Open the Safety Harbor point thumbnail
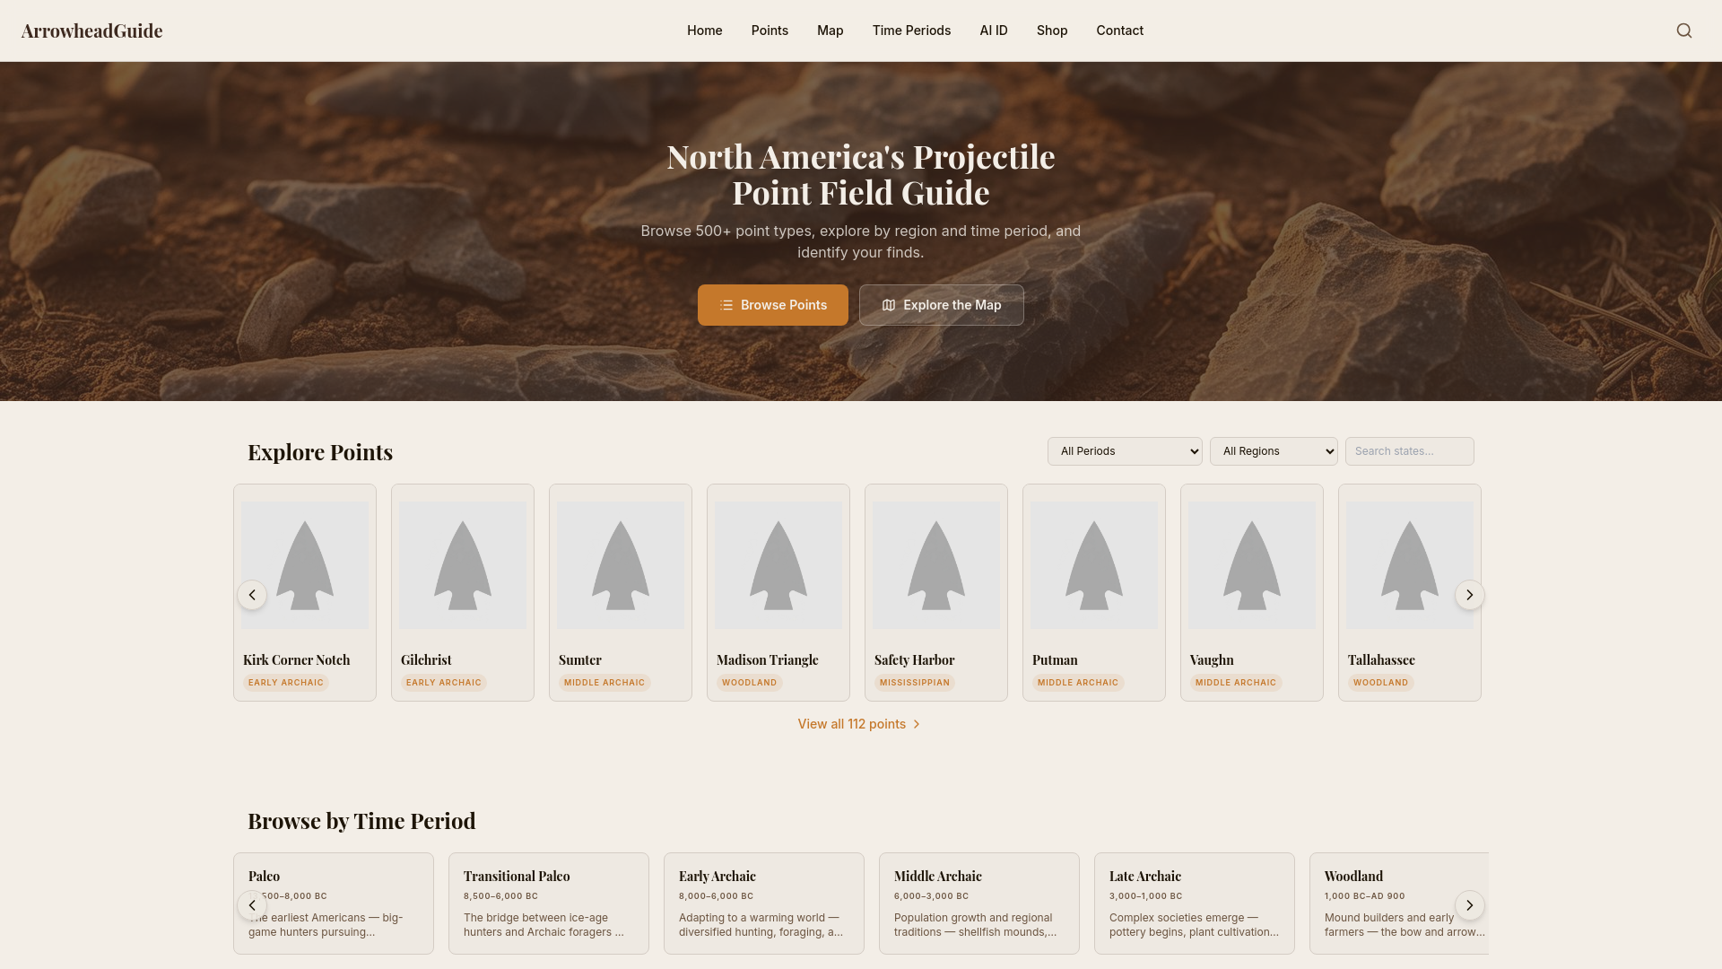This screenshot has height=969, width=1722. 936,565
